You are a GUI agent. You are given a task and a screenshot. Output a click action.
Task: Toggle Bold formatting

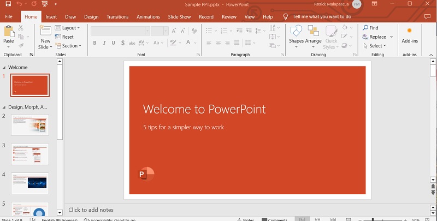pos(95,43)
